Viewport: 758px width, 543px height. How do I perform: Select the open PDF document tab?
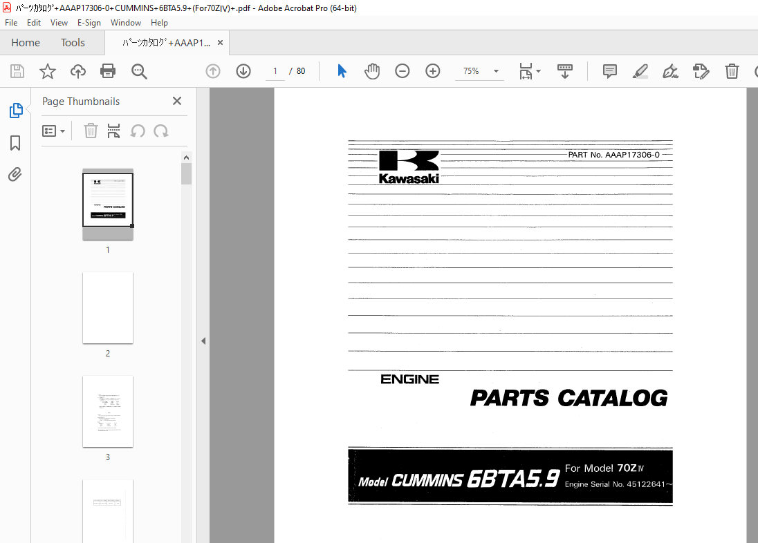166,43
